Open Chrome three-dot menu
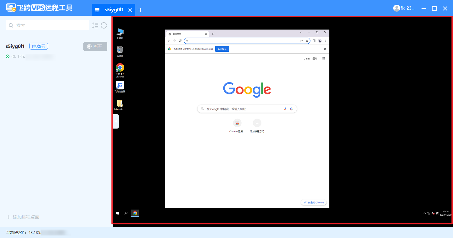Viewport: 453px width, 238px height. coord(325,41)
